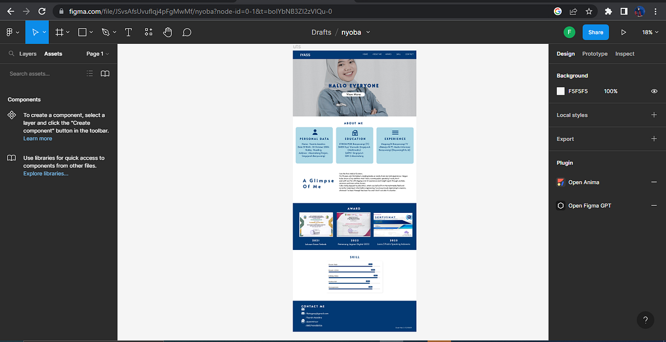The image size is (666, 342).
Task: Select the Pen tool
Action: (105, 32)
